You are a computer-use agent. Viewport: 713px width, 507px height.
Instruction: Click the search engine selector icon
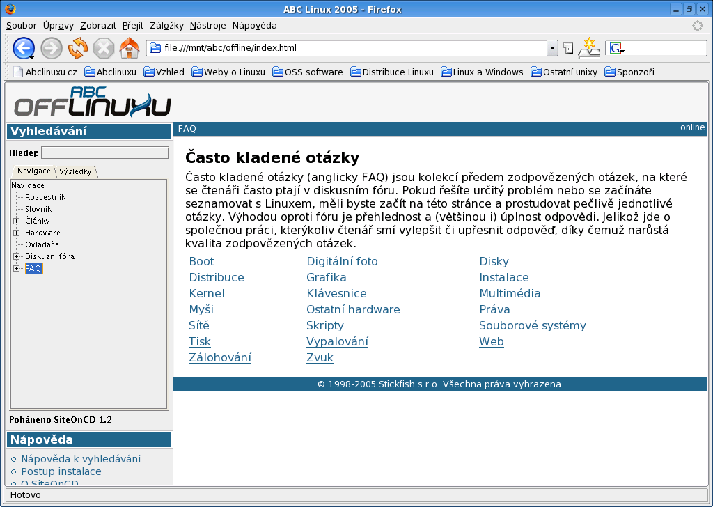(x=616, y=48)
